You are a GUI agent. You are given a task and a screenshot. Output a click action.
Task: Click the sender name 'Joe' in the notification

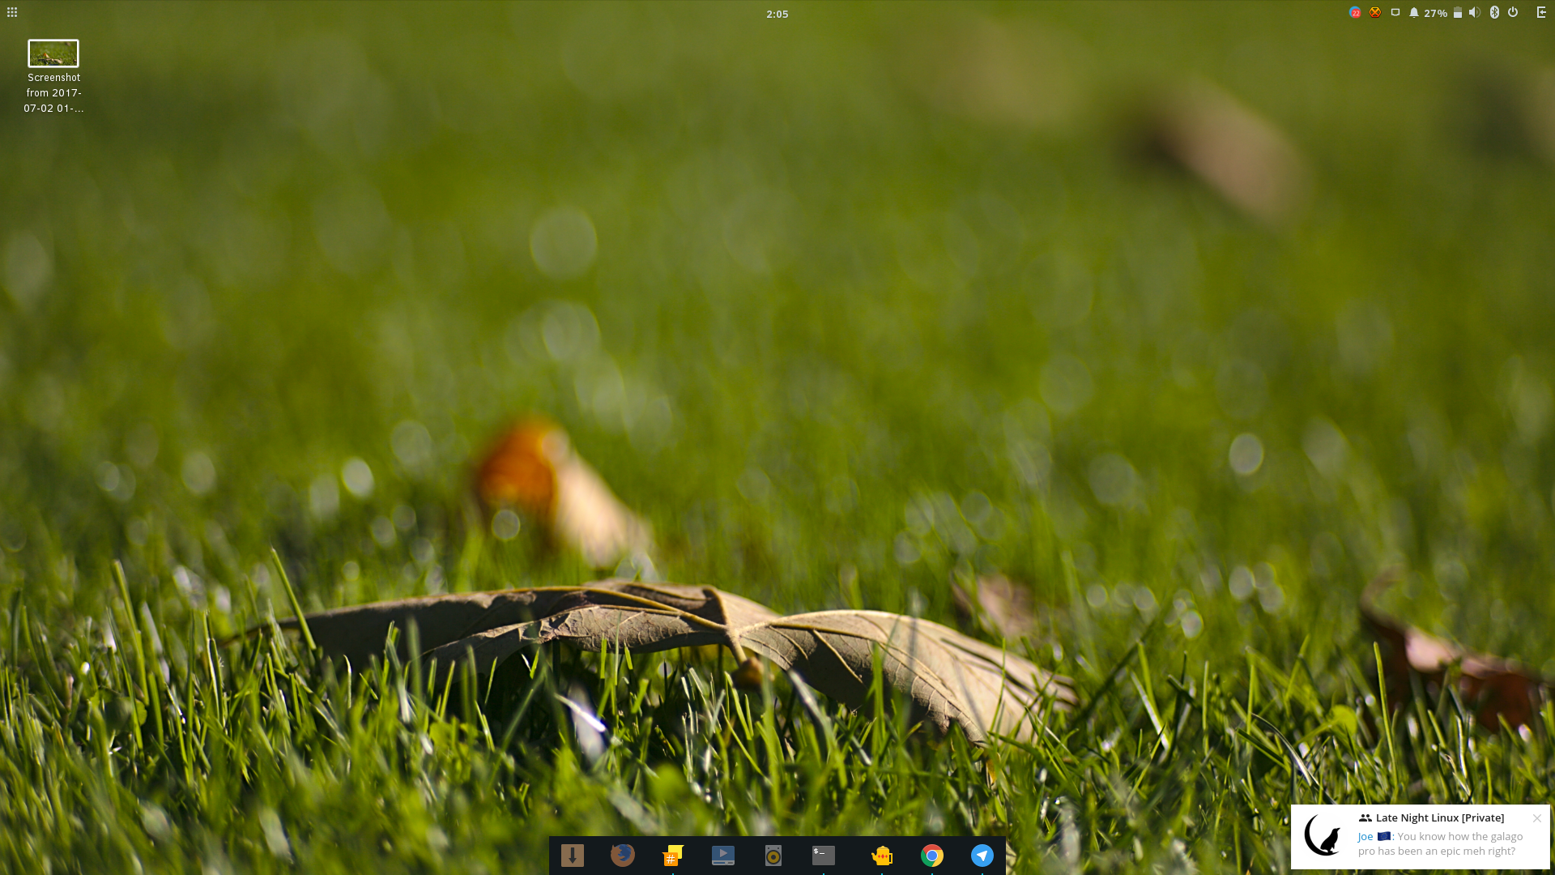[1365, 837]
